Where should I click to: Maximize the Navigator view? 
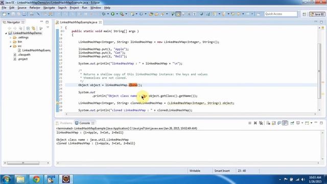pyautogui.click(x=47, y=22)
